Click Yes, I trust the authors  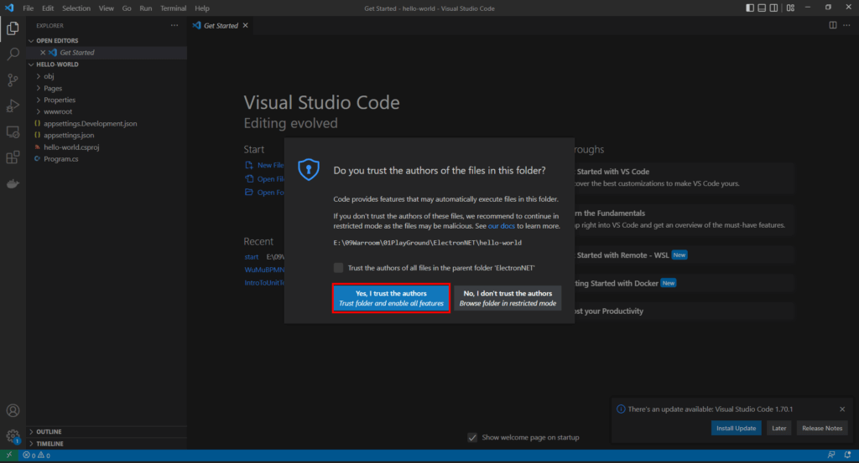391,298
